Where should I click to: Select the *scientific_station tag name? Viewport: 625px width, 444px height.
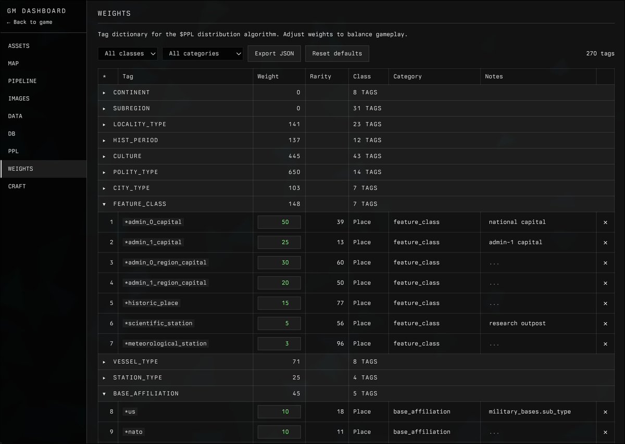158,324
